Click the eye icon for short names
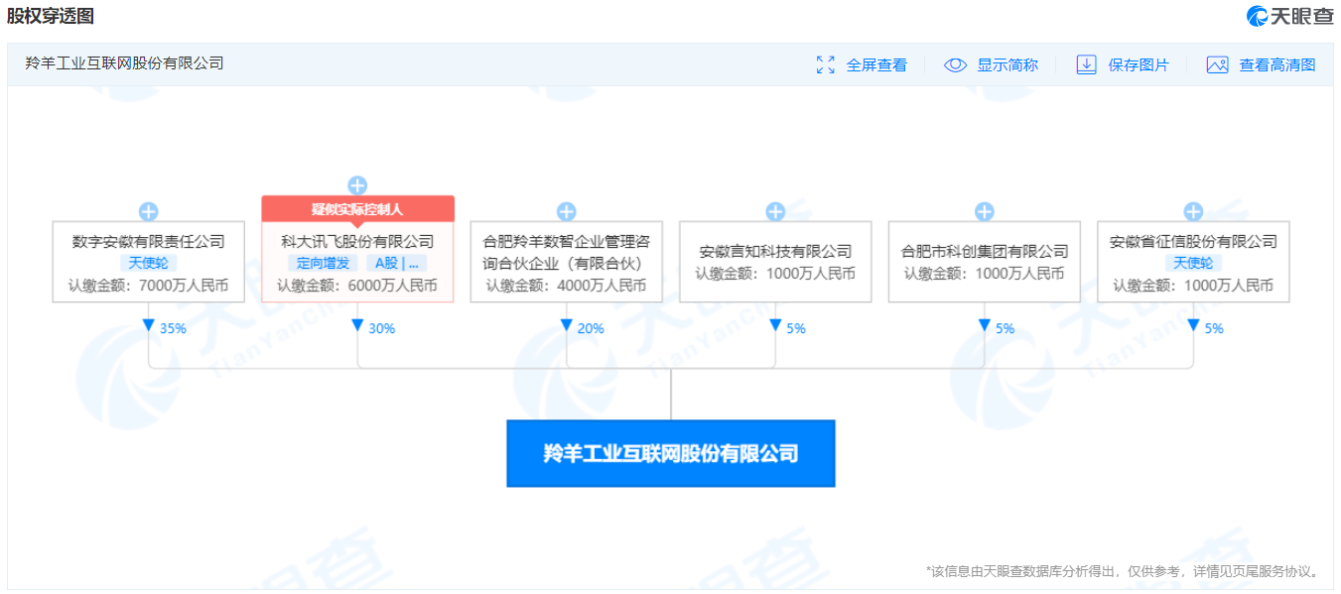Viewport: 1341px width, 594px height. point(955,64)
